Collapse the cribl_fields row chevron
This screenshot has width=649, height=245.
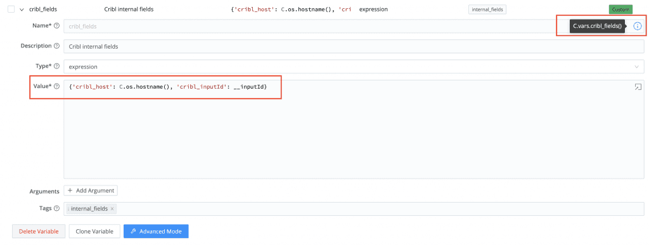(x=22, y=9)
